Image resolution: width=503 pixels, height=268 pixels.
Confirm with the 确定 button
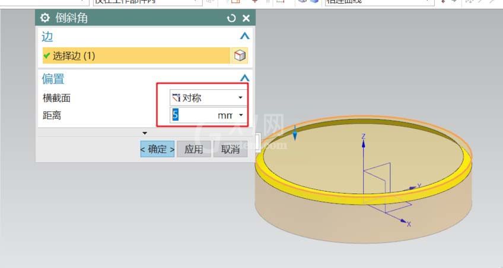(x=157, y=149)
